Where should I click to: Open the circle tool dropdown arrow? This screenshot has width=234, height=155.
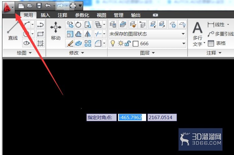32,34
